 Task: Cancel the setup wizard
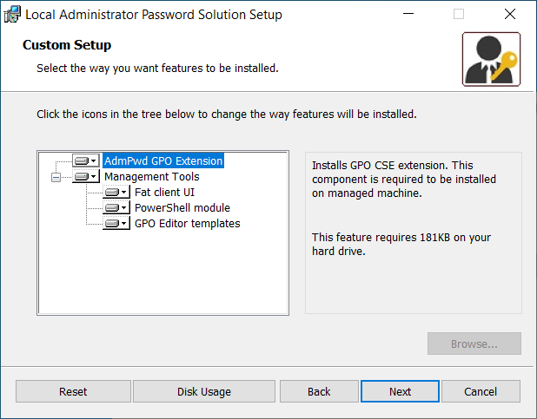[x=481, y=391]
